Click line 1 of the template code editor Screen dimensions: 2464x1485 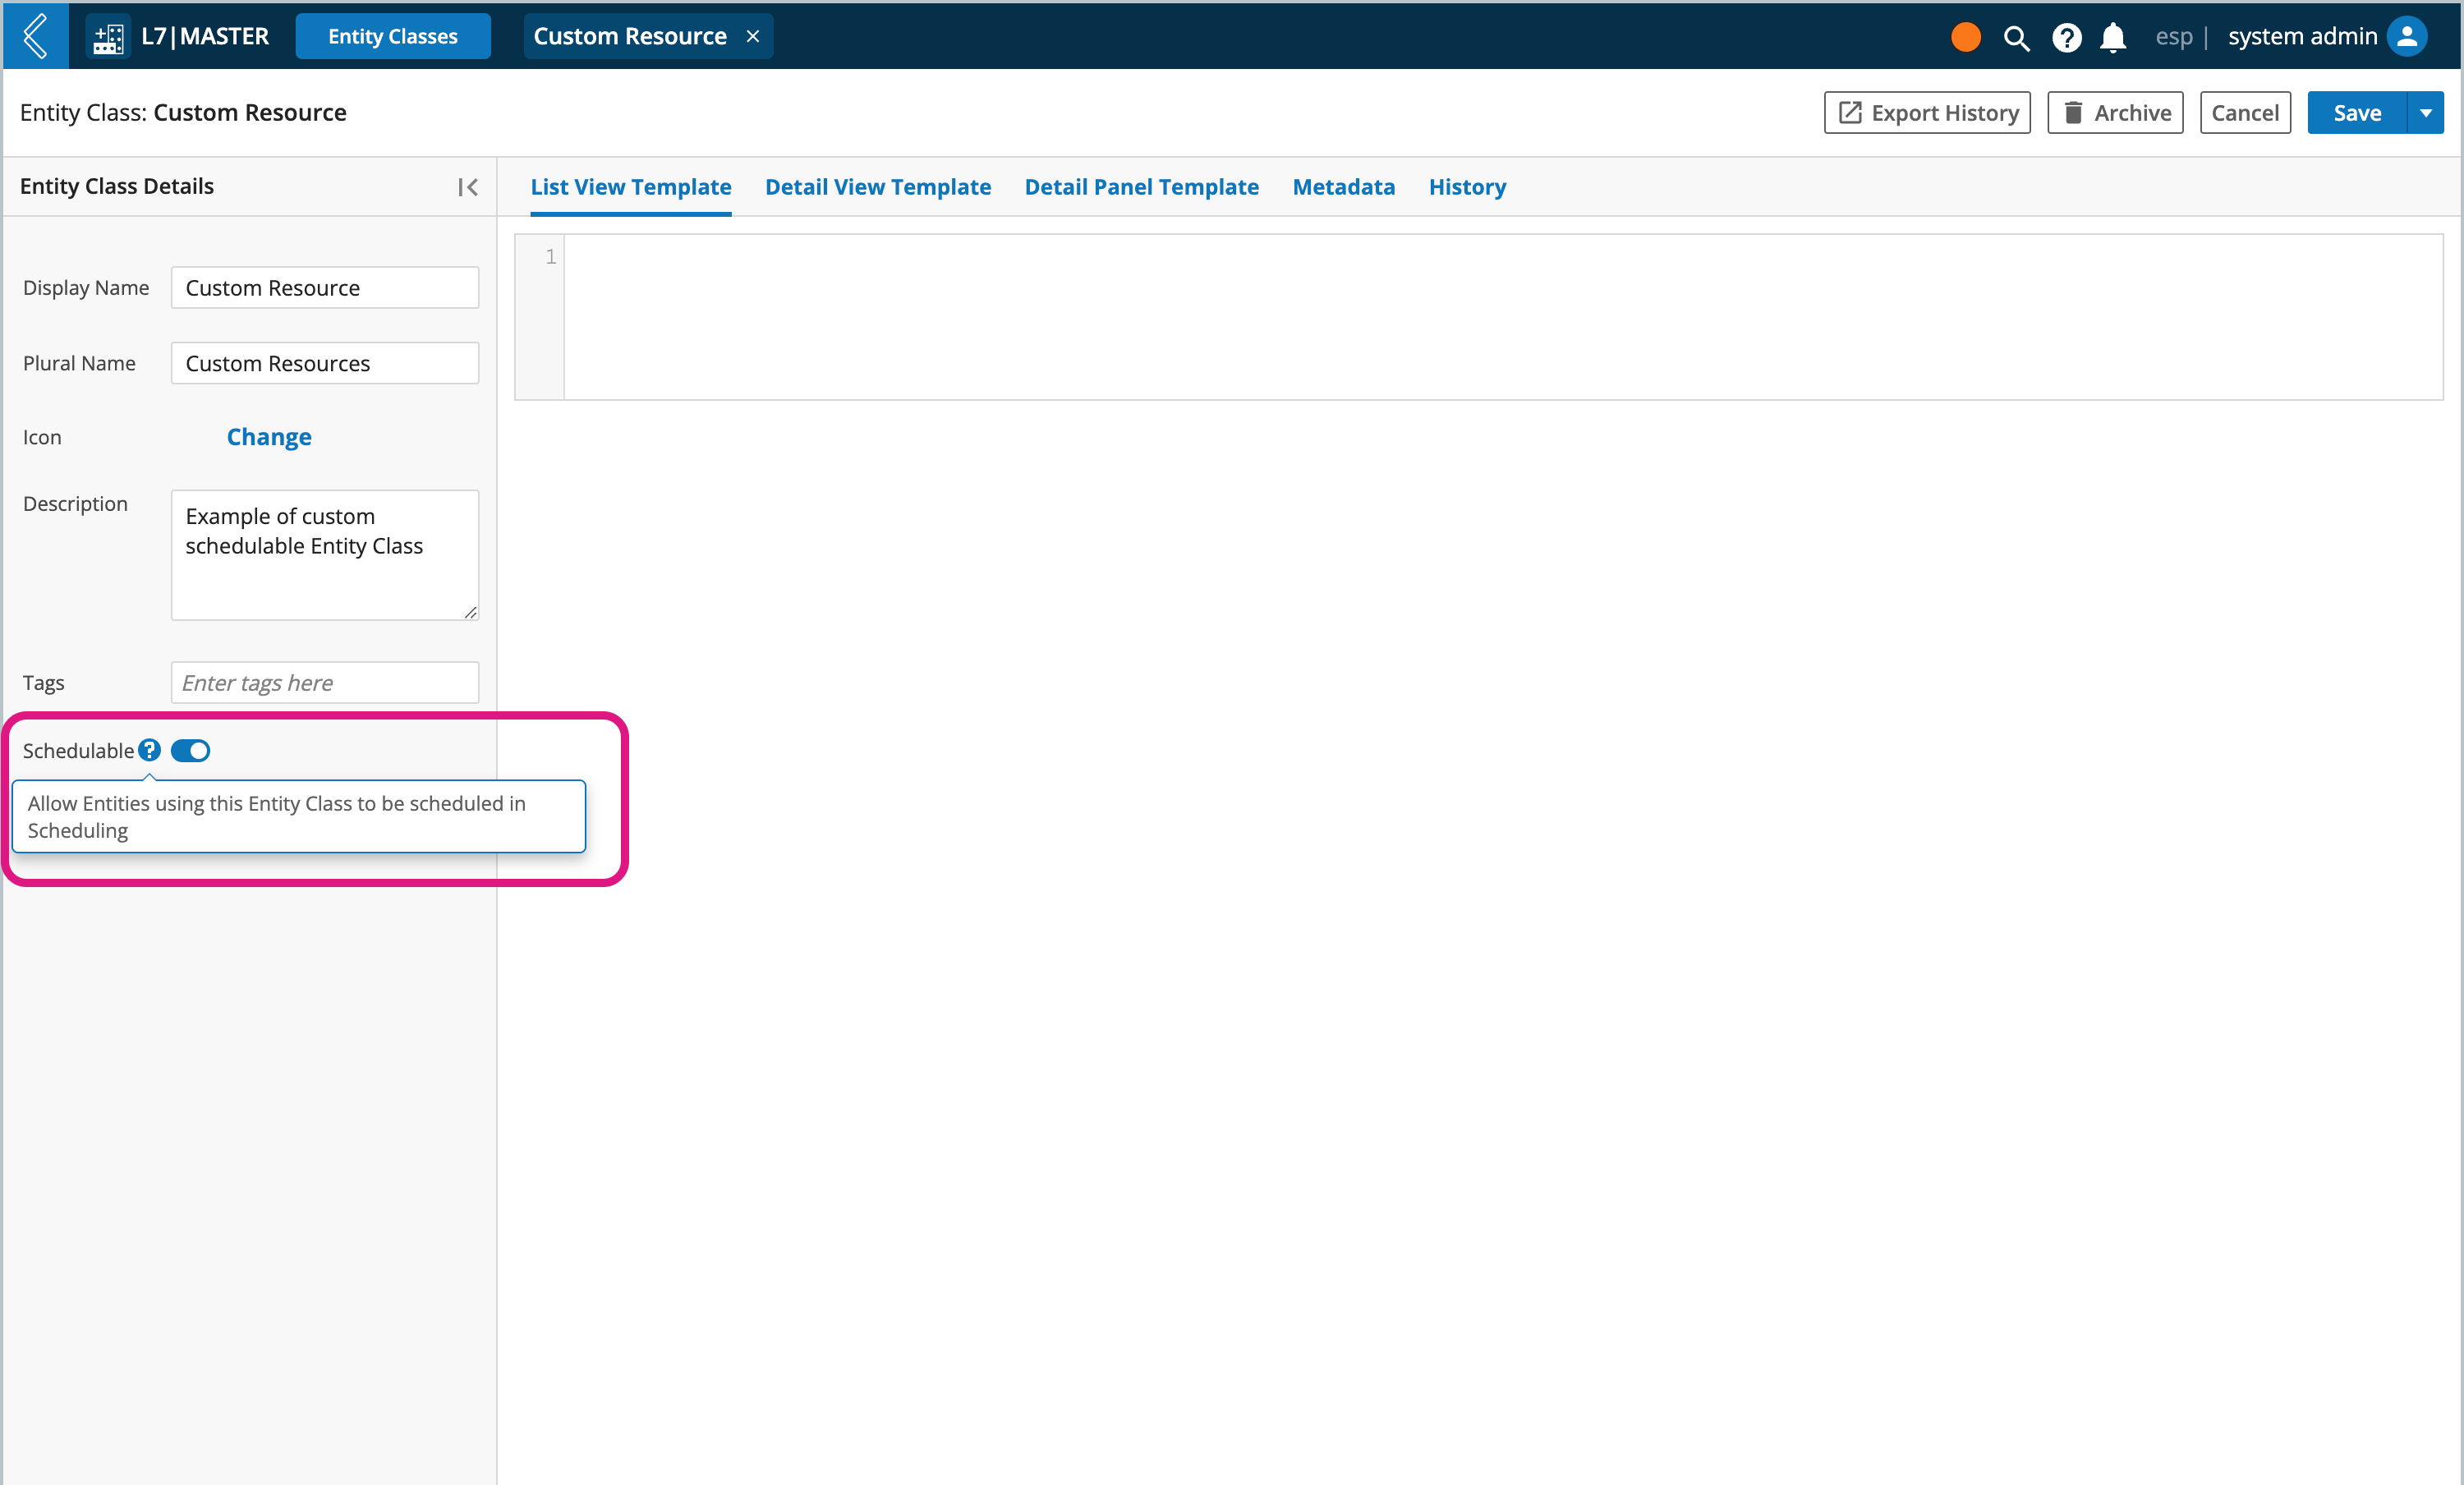pos(1503,257)
